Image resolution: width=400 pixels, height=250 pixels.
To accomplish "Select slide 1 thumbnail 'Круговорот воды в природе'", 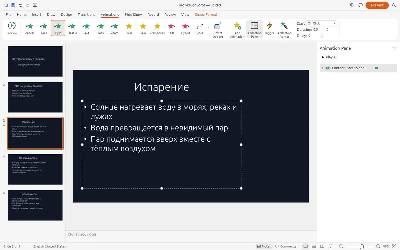I will (x=35, y=61).
